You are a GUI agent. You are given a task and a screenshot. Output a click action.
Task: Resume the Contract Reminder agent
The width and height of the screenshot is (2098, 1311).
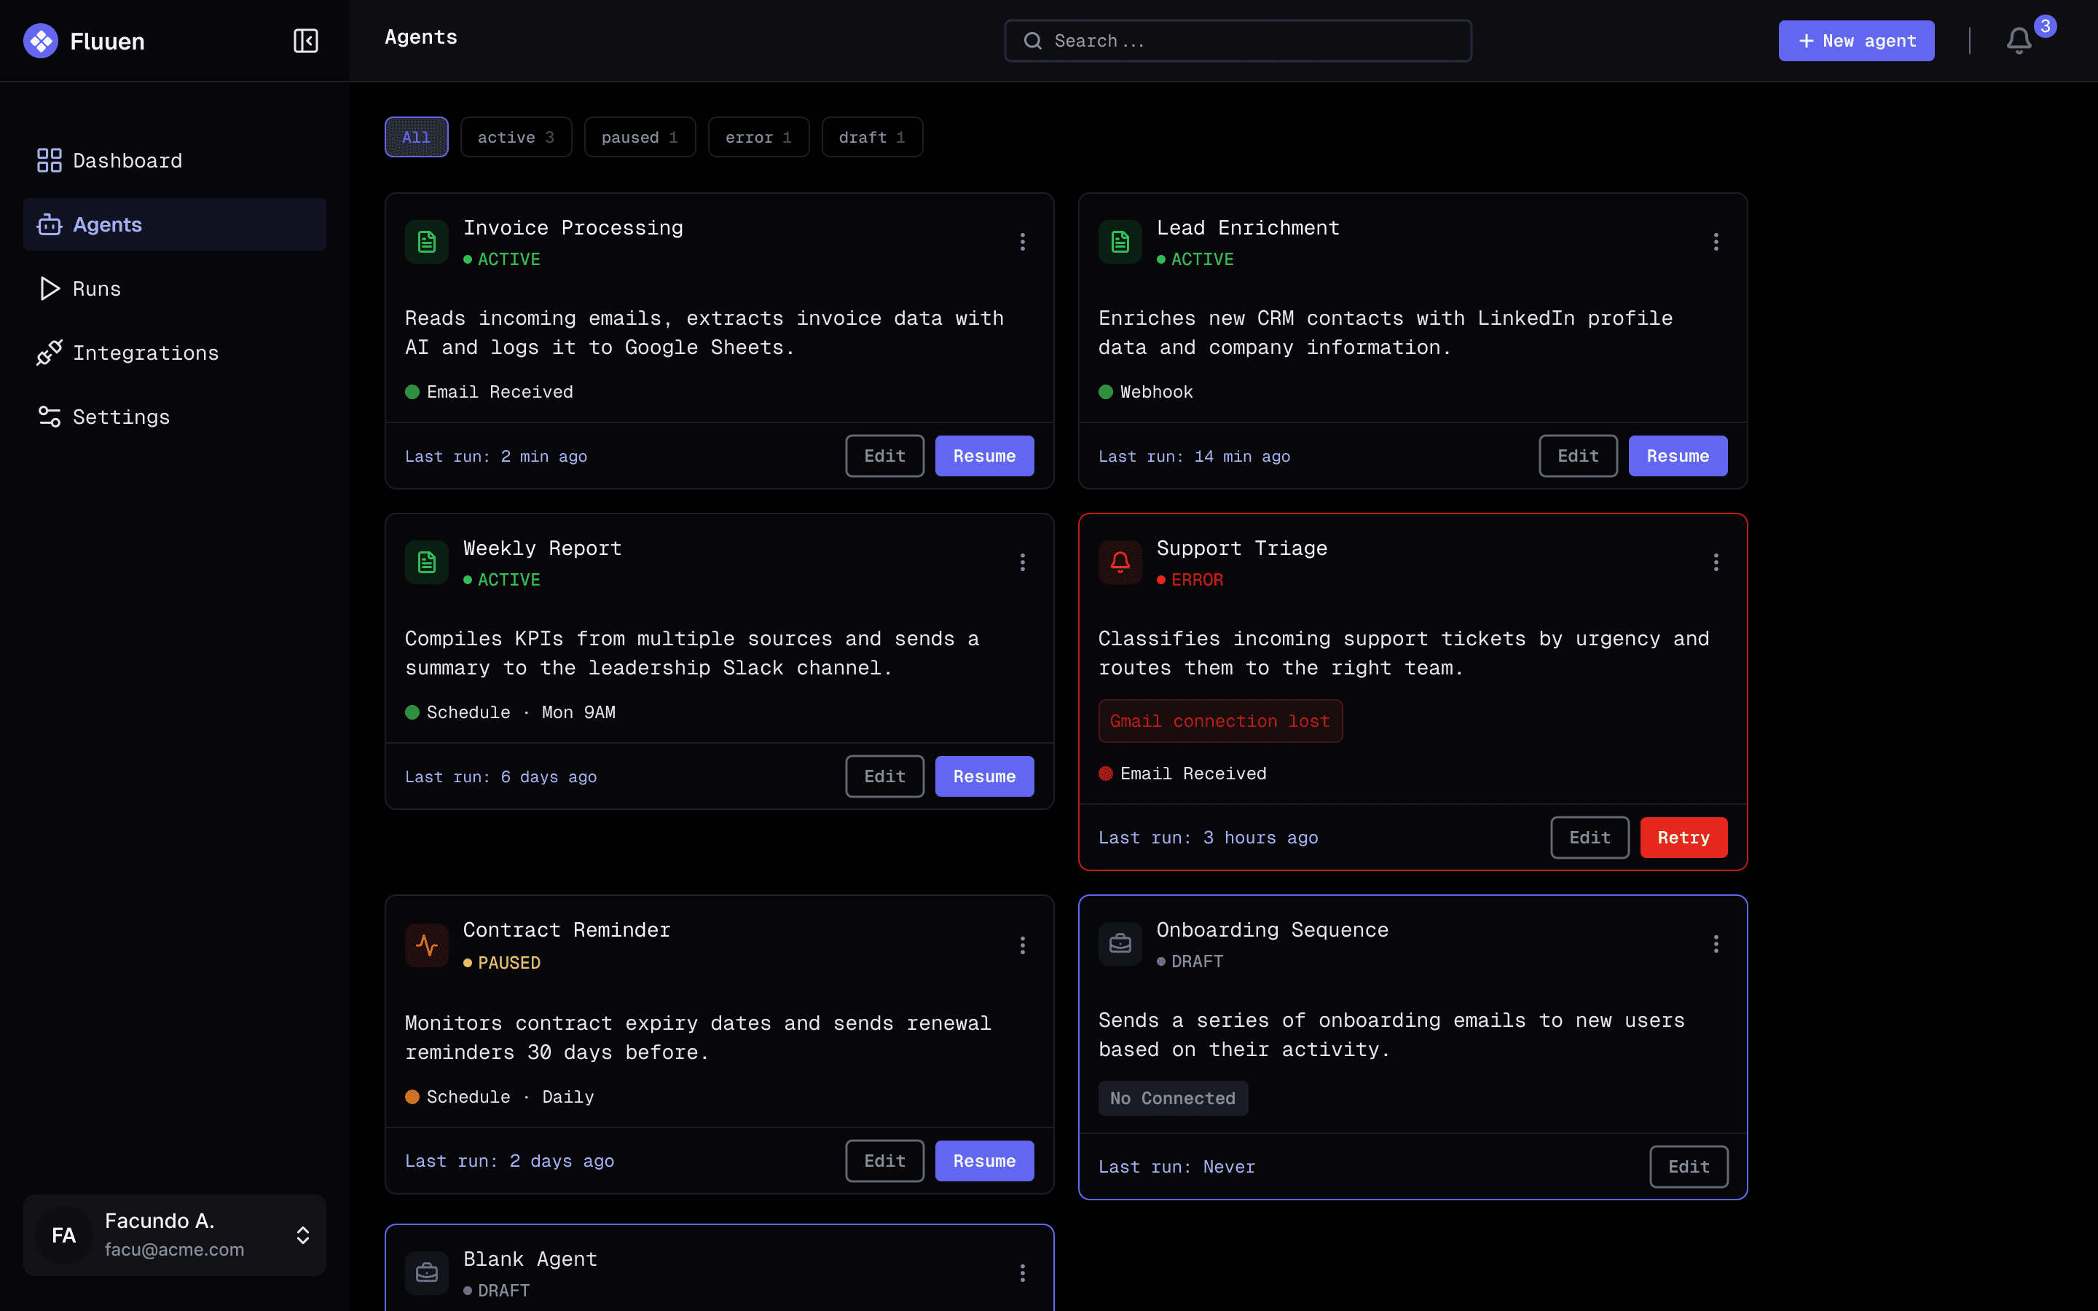click(x=984, y=1161)
